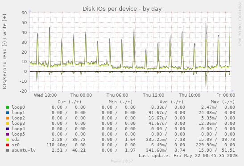This screenshot has width=244, height=166.
Task: Click the red sr0 legend swatch
Action: click(x=8, y=145)
